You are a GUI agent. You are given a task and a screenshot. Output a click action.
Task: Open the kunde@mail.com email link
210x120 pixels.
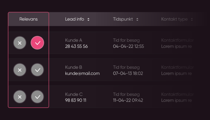(82, 73)
